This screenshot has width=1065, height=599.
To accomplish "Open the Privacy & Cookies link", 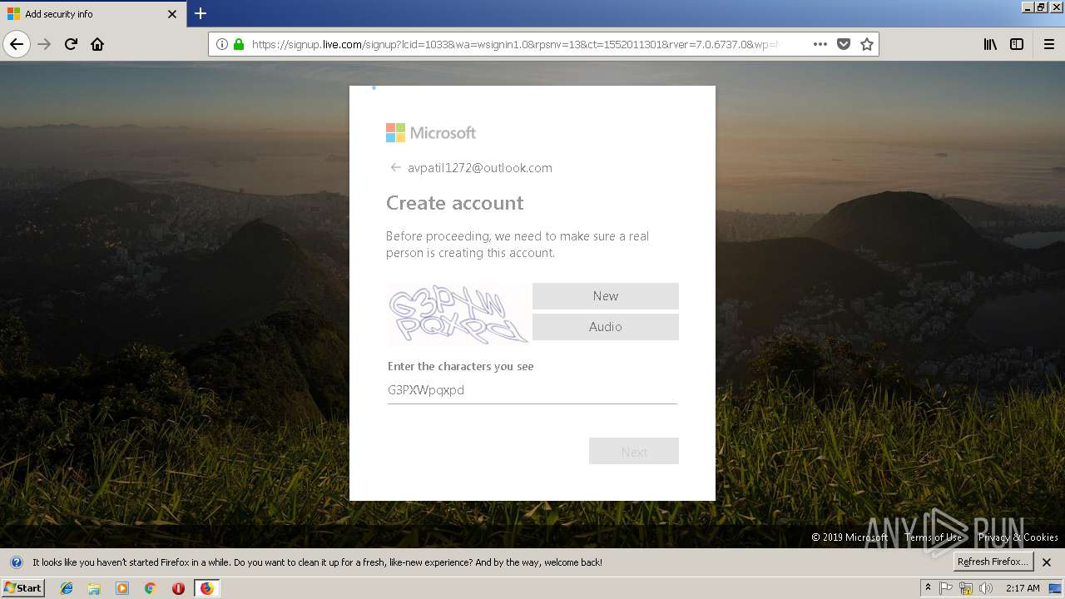I will (x=1018, y=537).
